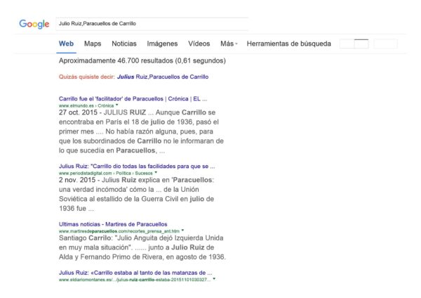Viewport: 421px width, 298px height.
Task: Open 'Carrillo dio todas las facilidades' result
Action: (137, 167)
